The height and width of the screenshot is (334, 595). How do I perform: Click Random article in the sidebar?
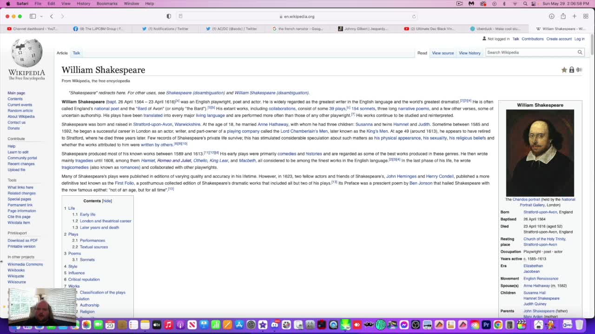(20, 111)
